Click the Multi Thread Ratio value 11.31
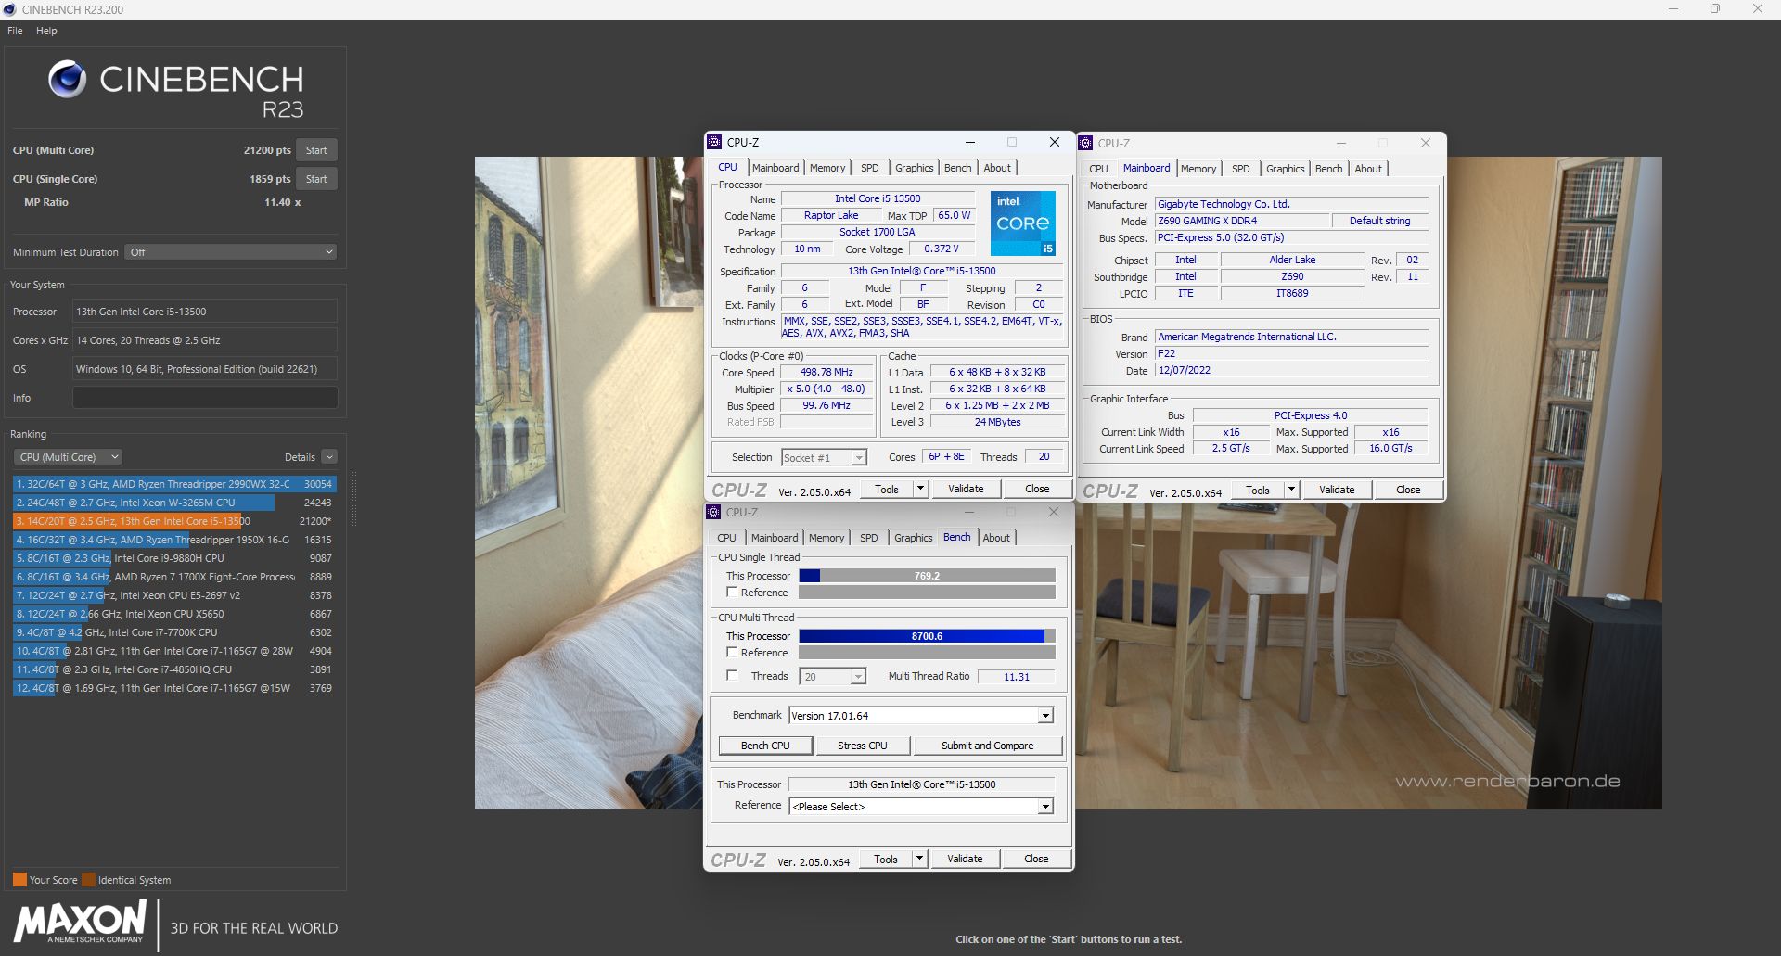This screenshot has height=956, width=1781. point(1017,677)
